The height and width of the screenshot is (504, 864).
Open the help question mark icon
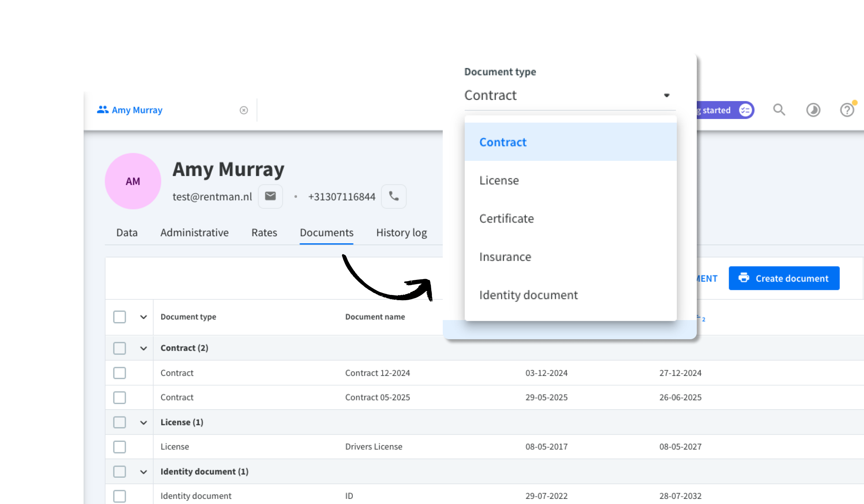(x=847, y=110)
